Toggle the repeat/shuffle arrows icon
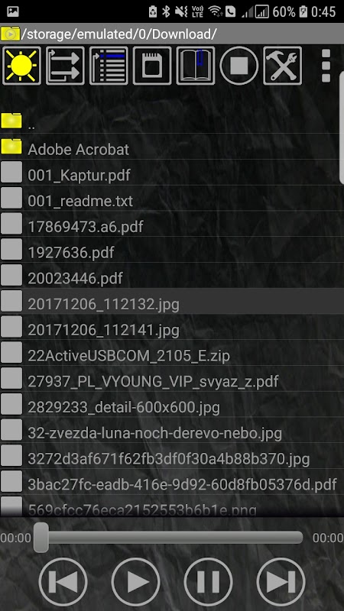The image size is (344, 611). click(65, 66)
